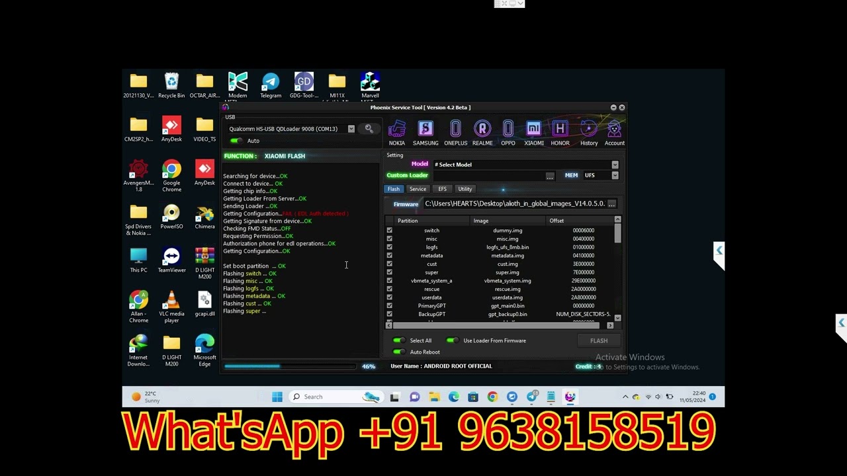Image resolution: width=847 pixels, height=476 pixels.
Task: Open the USB port dropdown
Action: pyautogui.click(x=351, y=128)
